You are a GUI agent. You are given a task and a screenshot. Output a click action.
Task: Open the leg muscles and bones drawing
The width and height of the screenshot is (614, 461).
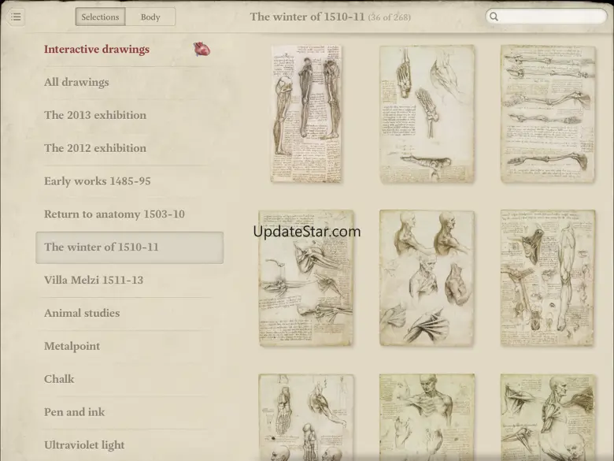click(x=306, y=113)
